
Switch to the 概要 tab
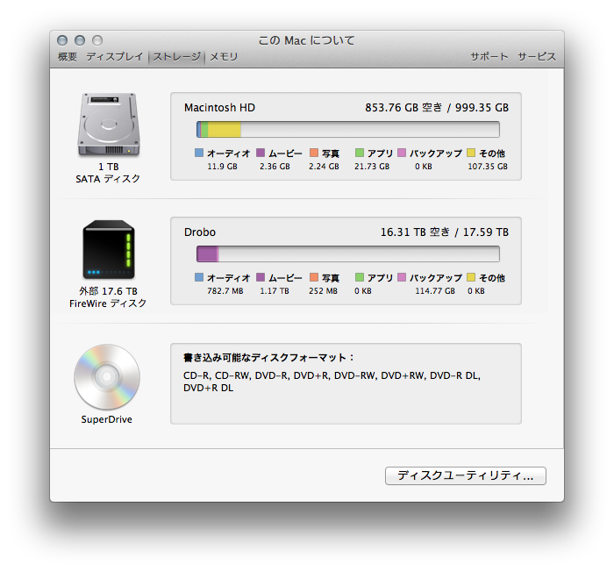(x=68, y=57)
